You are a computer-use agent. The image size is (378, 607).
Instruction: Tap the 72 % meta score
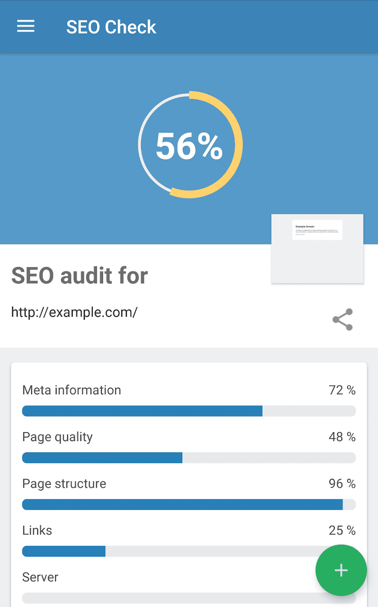[x=342, y=390]
